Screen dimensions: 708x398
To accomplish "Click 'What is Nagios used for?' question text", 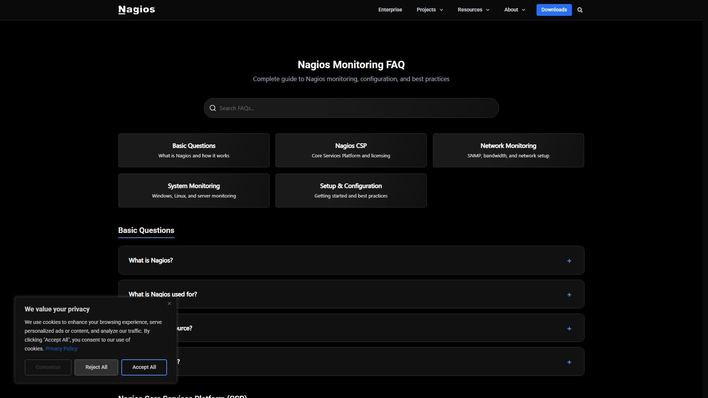I will (x=163, y=294).
